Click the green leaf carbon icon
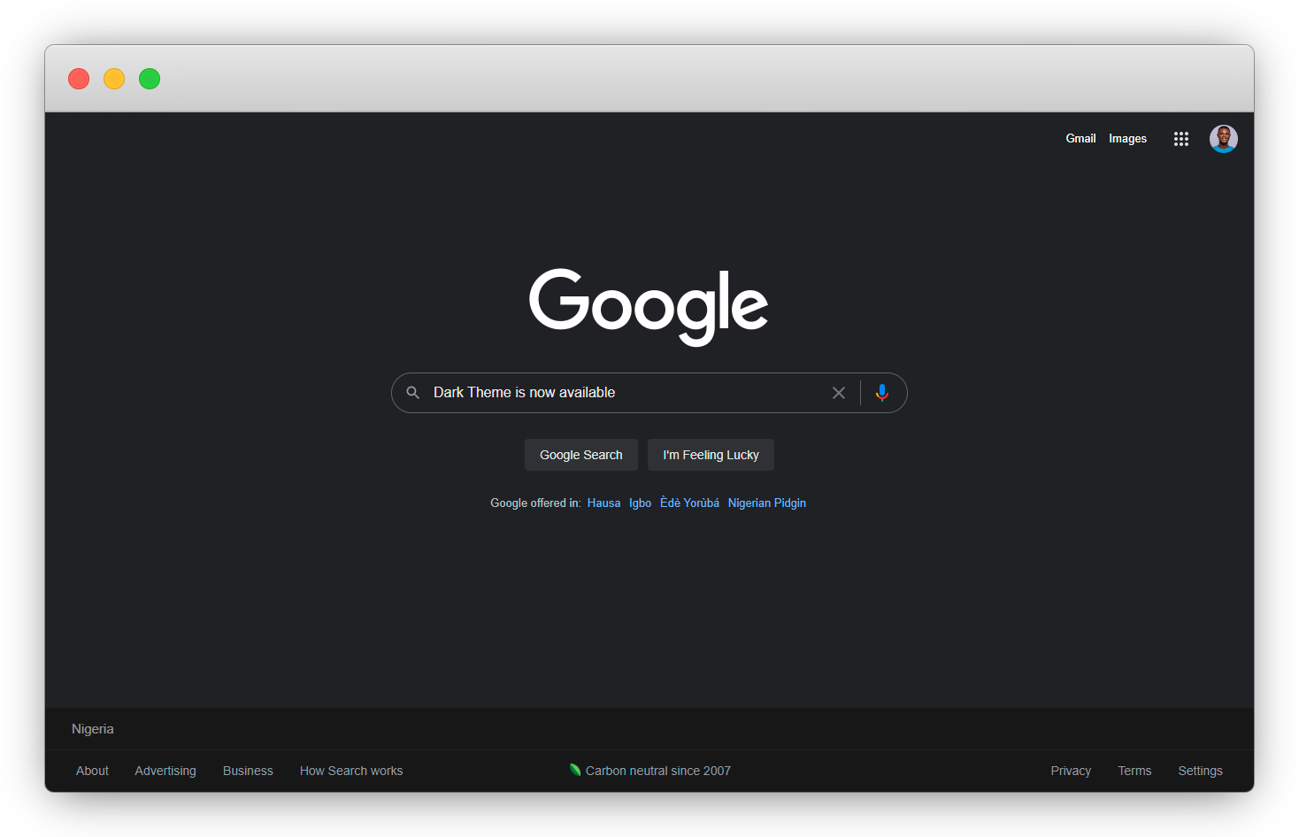This screenshot has height=837, width=1299. click(x=575, y=770)
